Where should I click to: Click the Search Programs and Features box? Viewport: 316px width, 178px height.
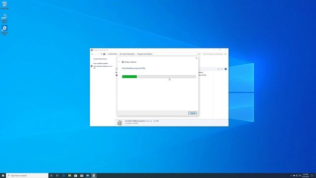[x=213, y=54]
